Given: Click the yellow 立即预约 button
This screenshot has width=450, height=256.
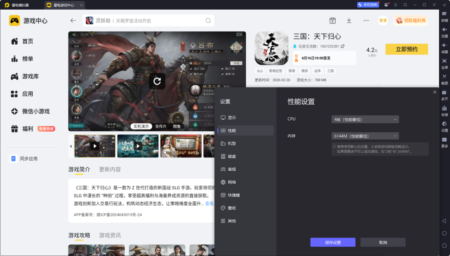Looking at the screenshot, I should pyautogui.click(x=406, y=49).
